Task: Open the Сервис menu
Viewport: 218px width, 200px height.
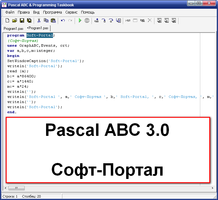Action: click(x=71, y=12)
